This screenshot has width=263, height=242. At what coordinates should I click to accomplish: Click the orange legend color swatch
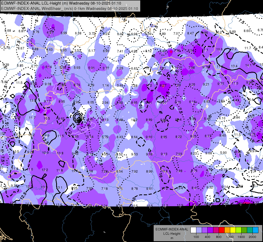point(227,230)
